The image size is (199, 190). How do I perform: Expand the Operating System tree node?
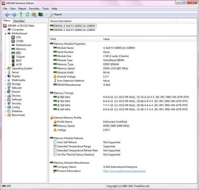(x=5, y=69)
